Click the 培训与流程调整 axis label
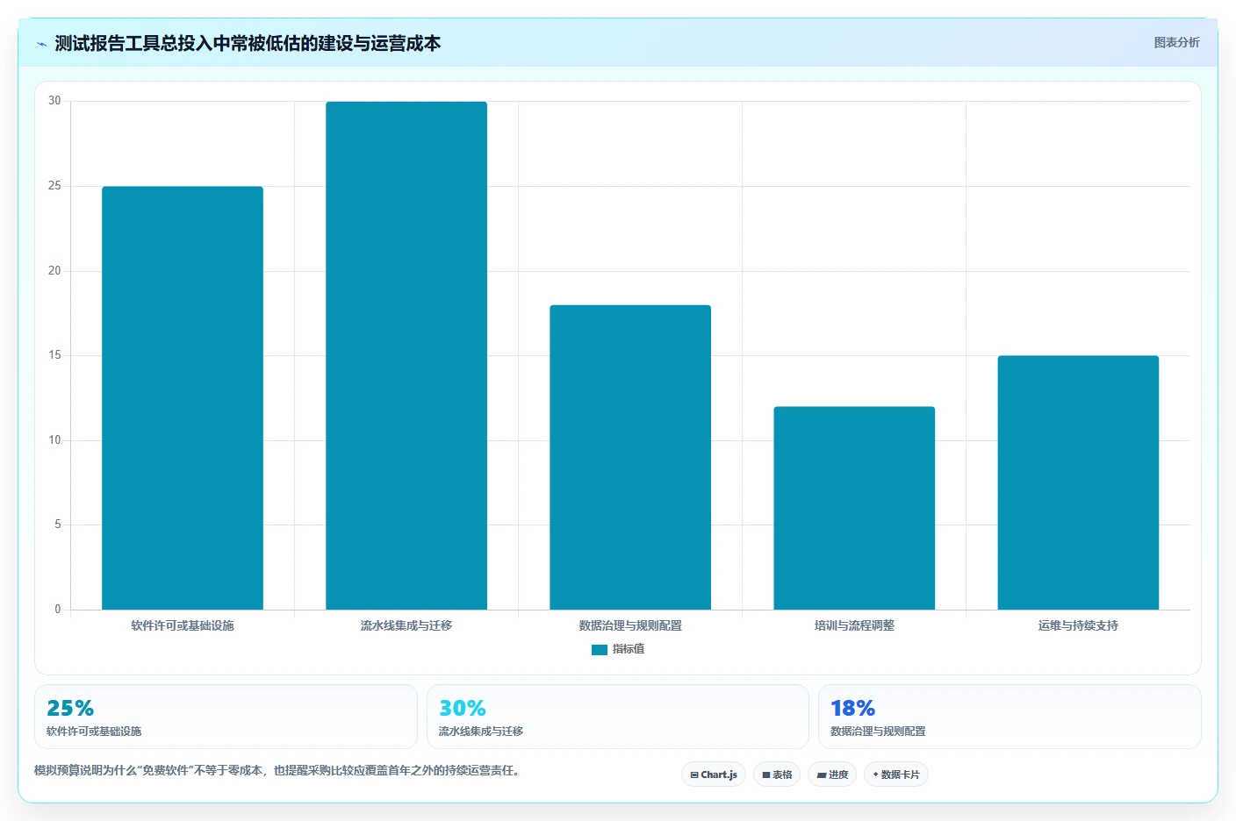The width and height of the screenshot is (1236, 821). tap(854, 625)
